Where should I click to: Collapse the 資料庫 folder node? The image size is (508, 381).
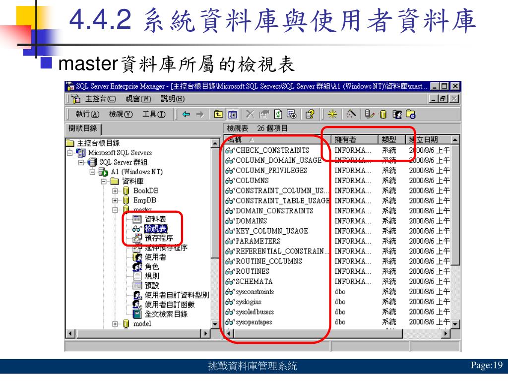pyautogui.click(x=104, y=182)
